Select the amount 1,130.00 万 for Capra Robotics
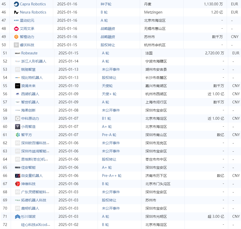Screen dimensions: 241x229 point(213,4)
